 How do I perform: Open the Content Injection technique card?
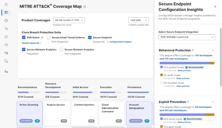[x=84, y=113]
